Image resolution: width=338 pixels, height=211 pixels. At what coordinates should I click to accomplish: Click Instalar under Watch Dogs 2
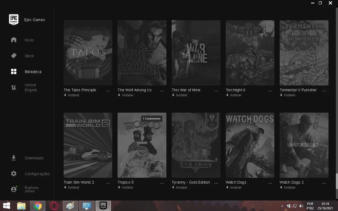tap(288, 188)
